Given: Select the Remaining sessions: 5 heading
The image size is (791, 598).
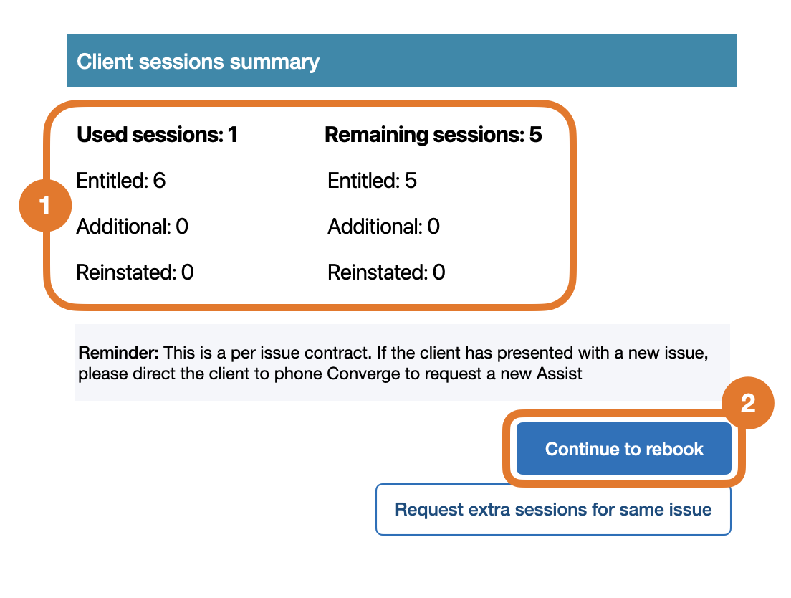Looking at the screenshot, I should (x=433, y=135).
